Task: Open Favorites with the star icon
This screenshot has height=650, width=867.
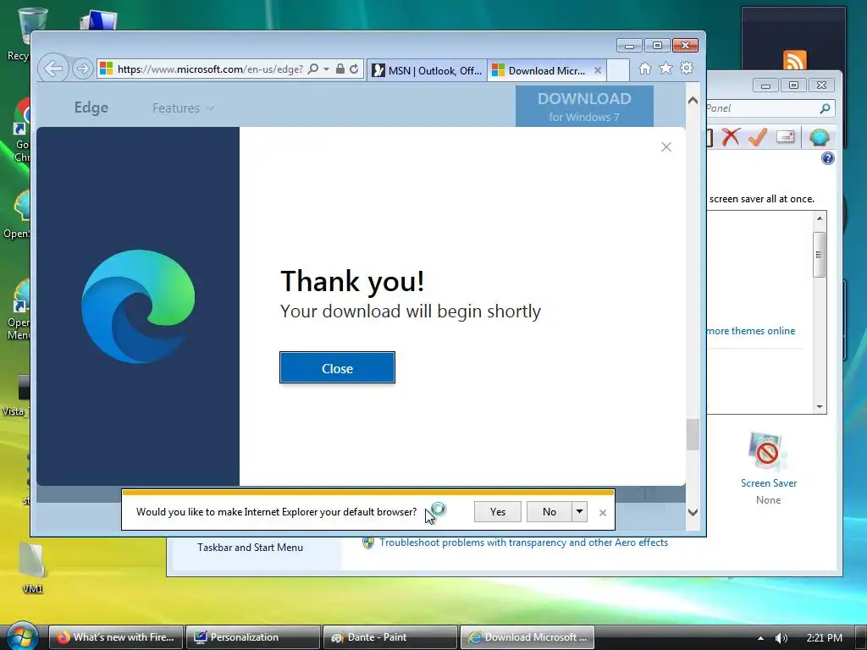Action: point(665,68)
